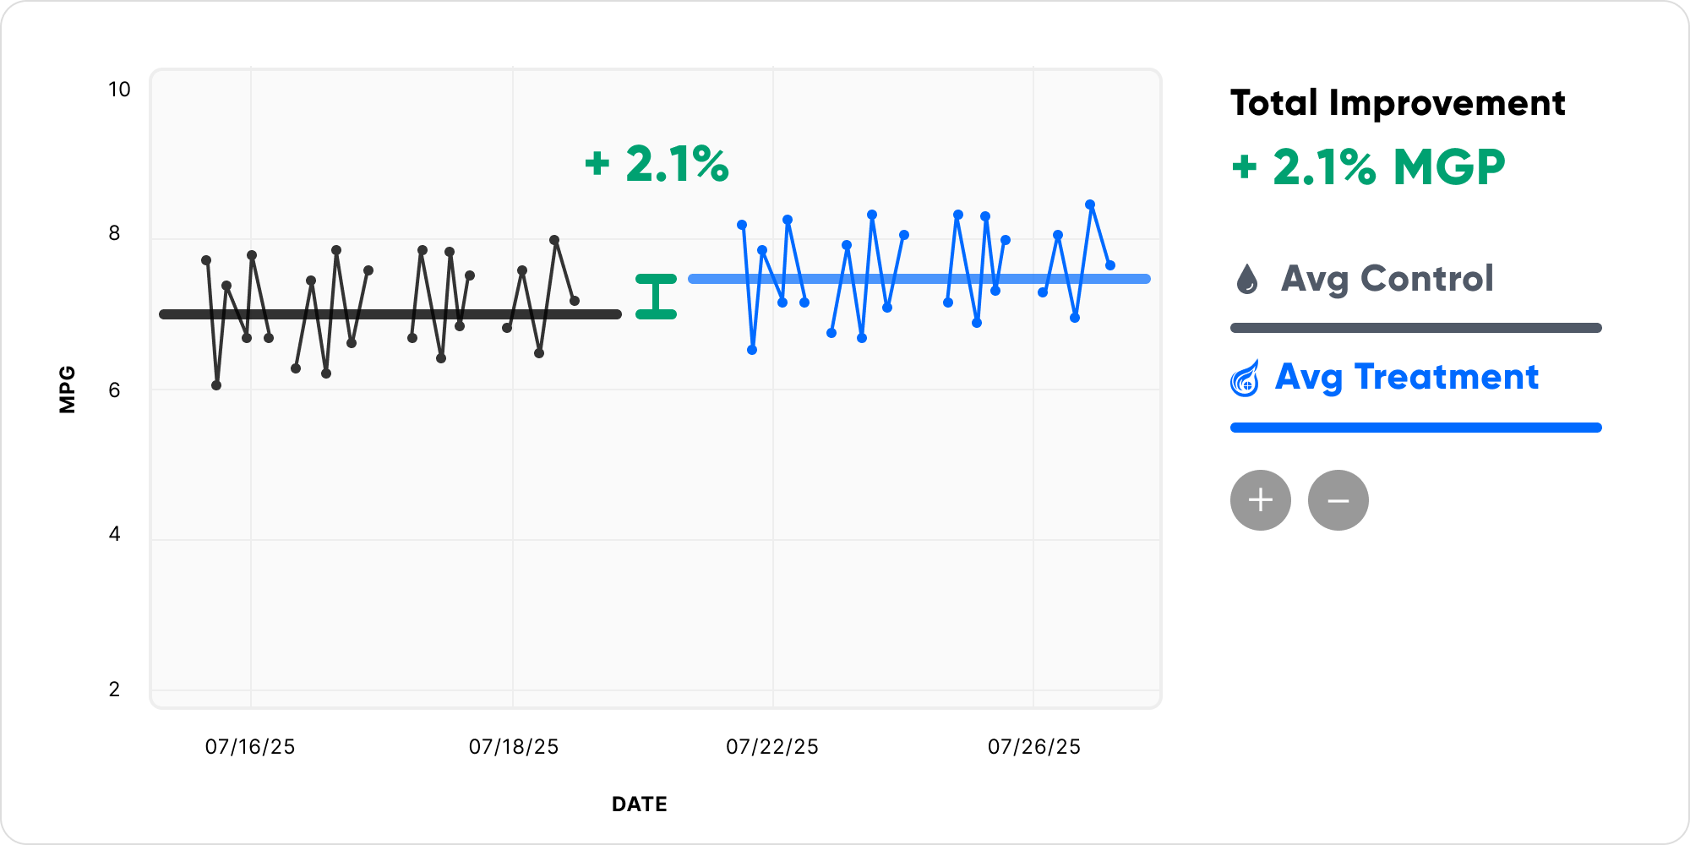
Task: Select the highest blue data point near 07/26/25
Action: click(1088, 203)
